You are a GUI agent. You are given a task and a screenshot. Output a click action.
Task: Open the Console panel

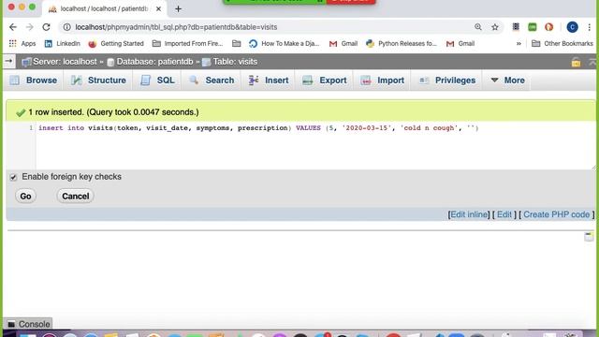pos(29,324)
